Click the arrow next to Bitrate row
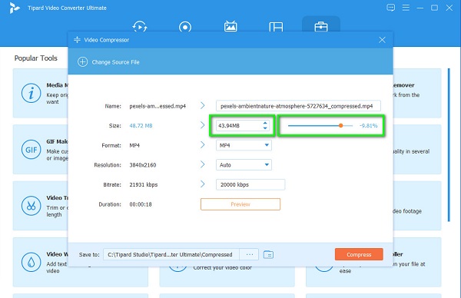The height and width of the screenshot is (298, 461). pyautogui.click(x=203, y=184)
